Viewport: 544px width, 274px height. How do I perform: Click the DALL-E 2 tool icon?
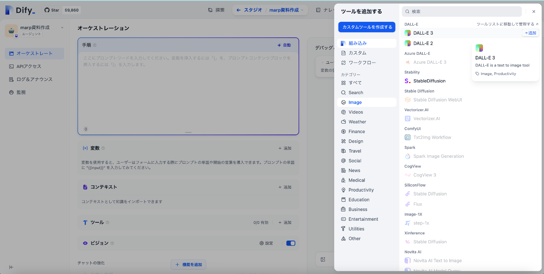[408, 43]
